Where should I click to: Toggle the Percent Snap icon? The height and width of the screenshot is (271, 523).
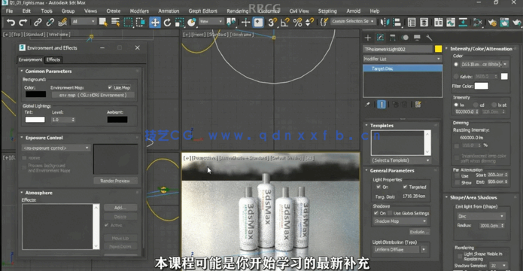(x=297, y=23)
